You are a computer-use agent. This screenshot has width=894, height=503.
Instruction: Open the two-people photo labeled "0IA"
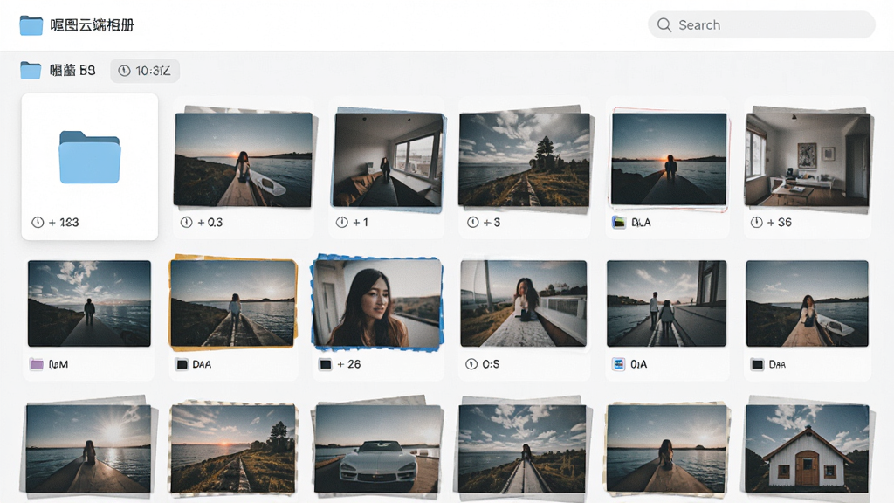coord(666,303)
